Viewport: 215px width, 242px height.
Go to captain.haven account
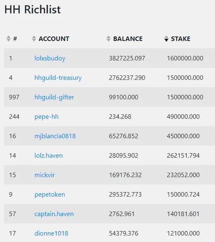54,214
